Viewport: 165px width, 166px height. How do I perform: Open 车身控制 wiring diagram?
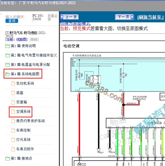click(x=23, y=130)
